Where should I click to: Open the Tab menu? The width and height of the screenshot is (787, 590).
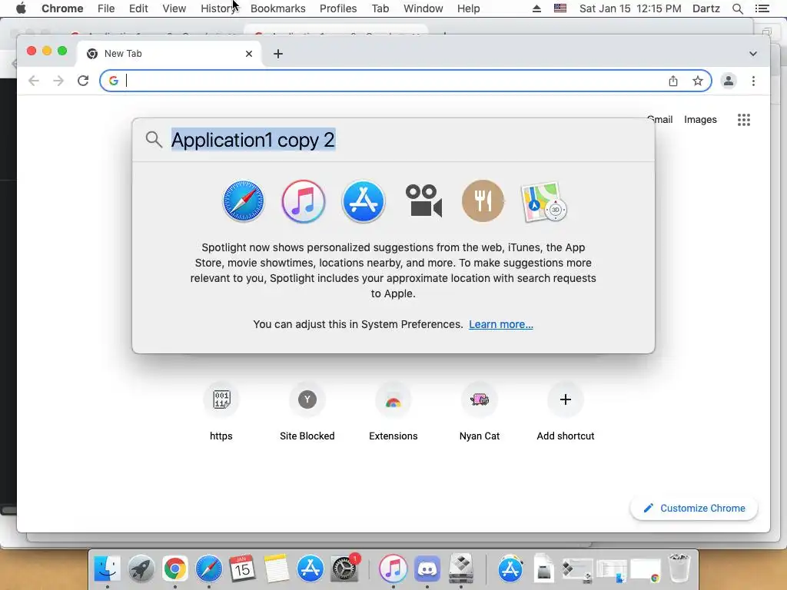(380, 8)
